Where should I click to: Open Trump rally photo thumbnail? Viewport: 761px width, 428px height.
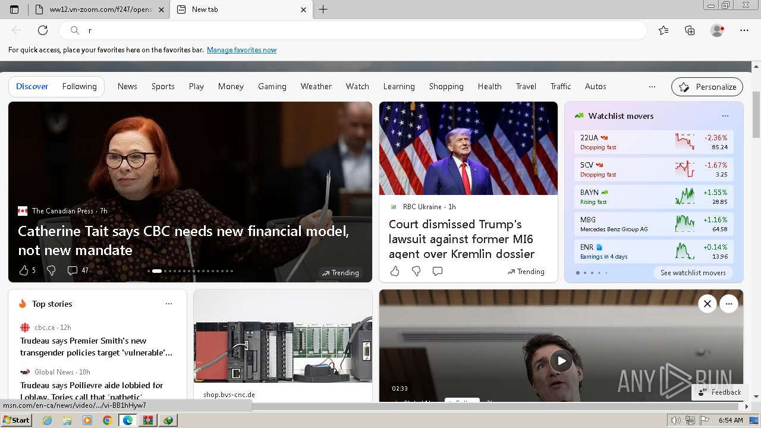468,148
